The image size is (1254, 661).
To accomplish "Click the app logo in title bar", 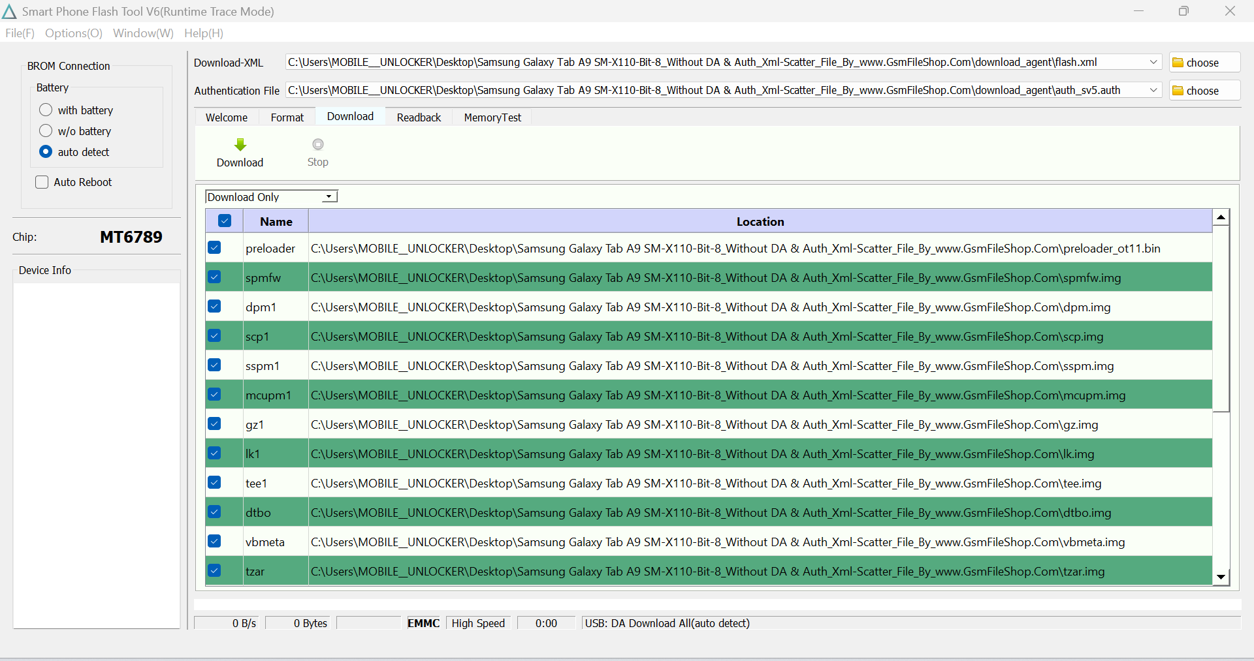I will 9,12.
